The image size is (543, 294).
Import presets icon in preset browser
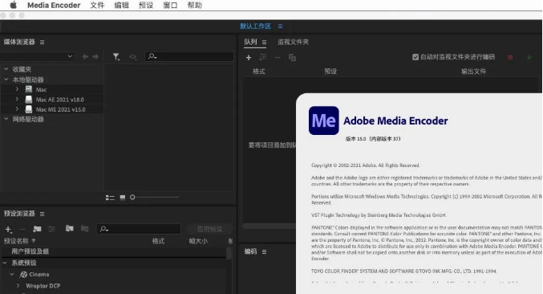[70, 228]
